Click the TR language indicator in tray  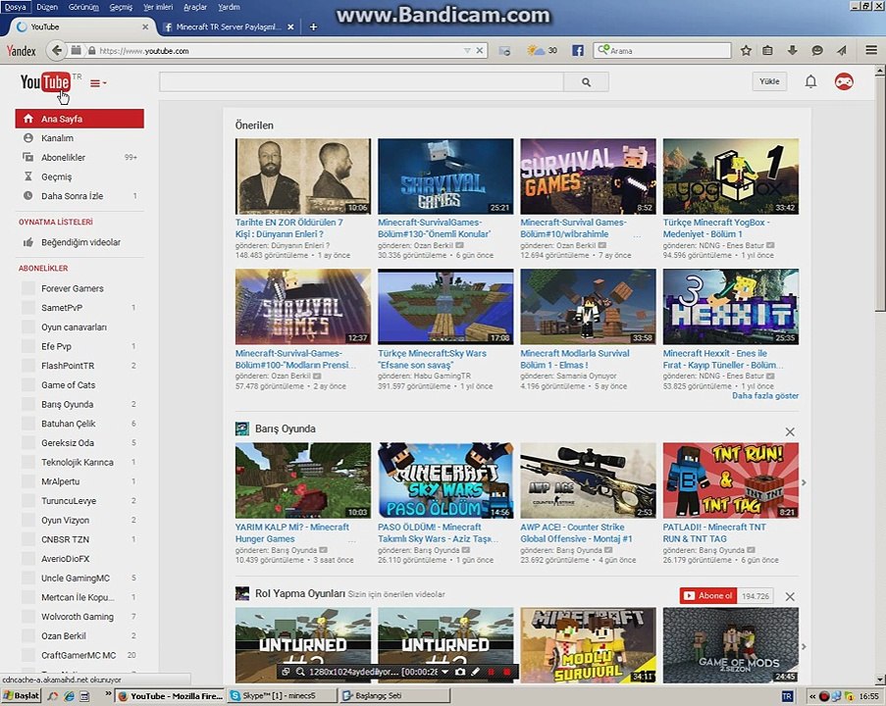point(787,696)
